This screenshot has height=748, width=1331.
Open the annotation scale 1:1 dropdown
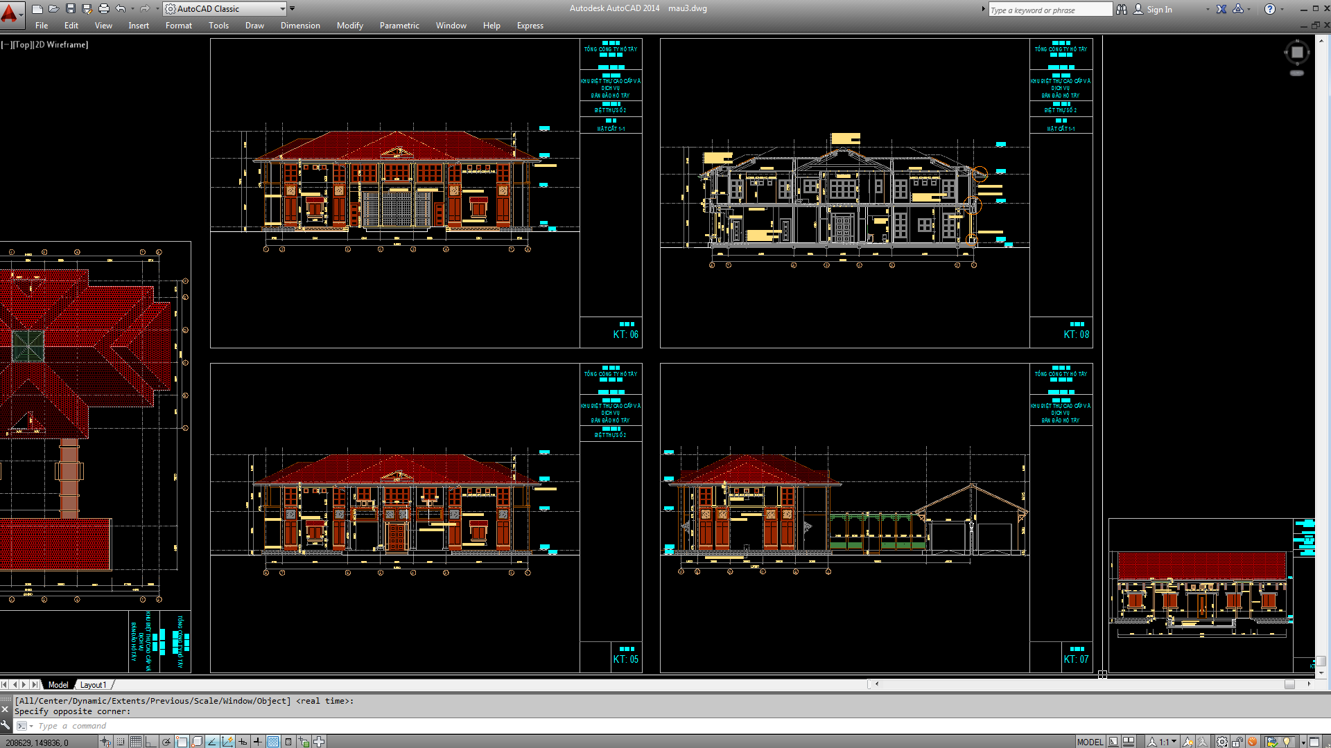pyautogui.click(x=1174, y=741)
